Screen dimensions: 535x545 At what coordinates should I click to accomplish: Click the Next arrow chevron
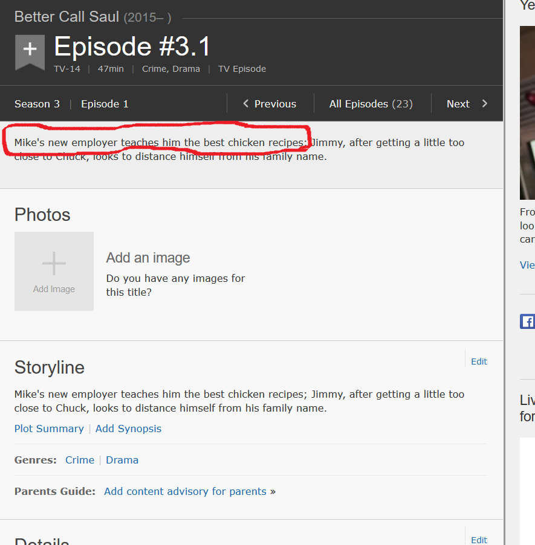(485, 104)
